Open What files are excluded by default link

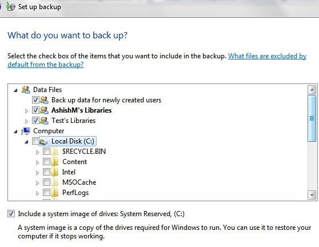pos(157,60)
